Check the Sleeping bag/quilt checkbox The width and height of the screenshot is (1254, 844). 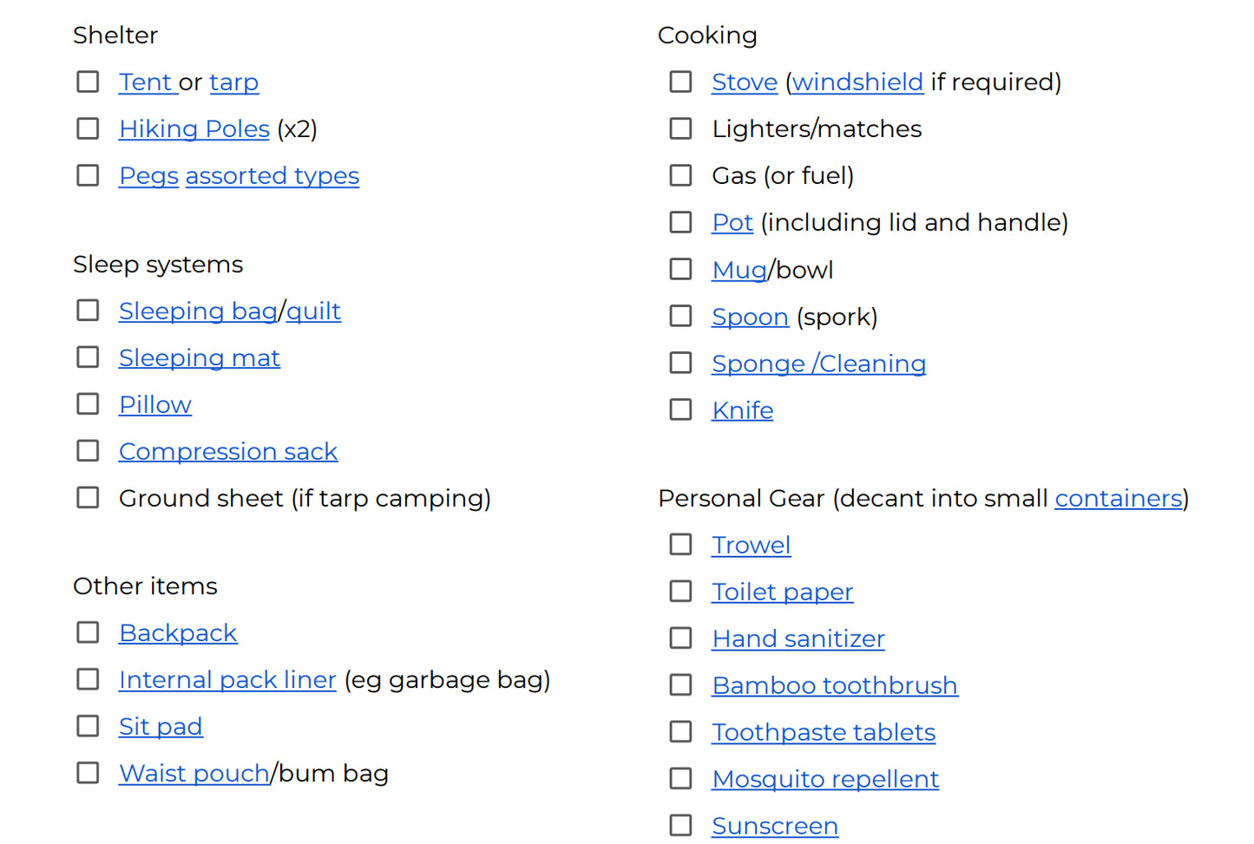tap(88, 310)
